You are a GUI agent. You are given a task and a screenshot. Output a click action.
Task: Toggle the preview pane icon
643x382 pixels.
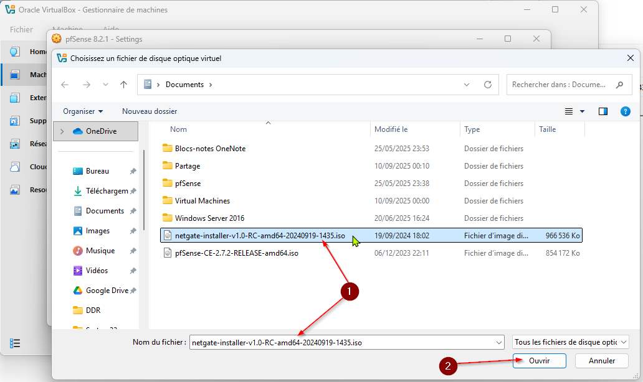pyautogui.click(x=603, y=111)
